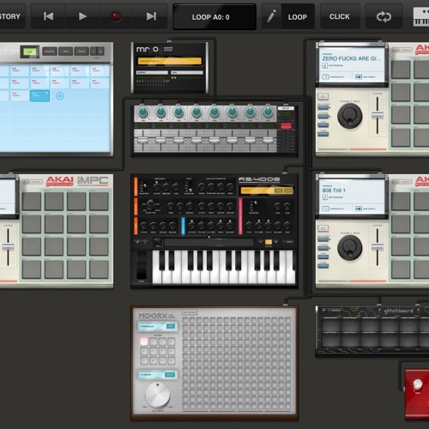Click edit program icon under 808 Trill 1
Screen dimensions: 429x429
[325, 197]
